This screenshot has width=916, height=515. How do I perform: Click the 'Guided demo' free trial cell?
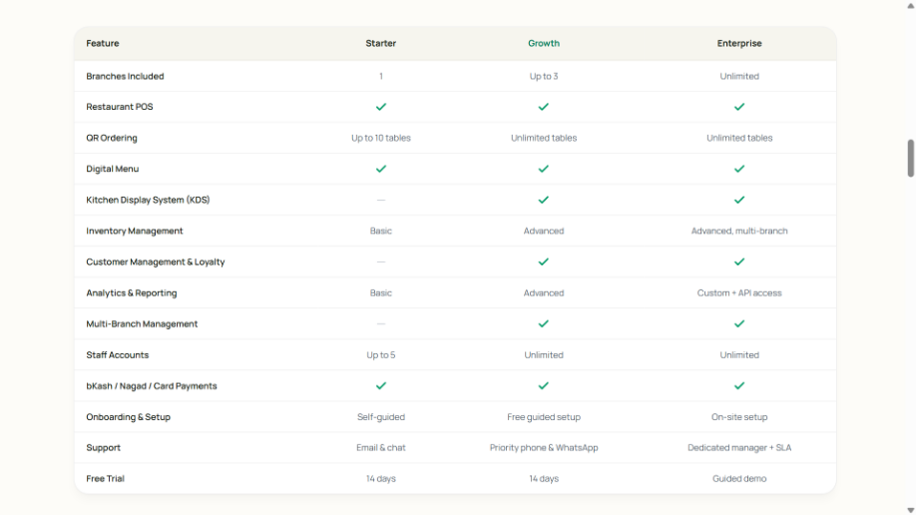click(739, 479)
